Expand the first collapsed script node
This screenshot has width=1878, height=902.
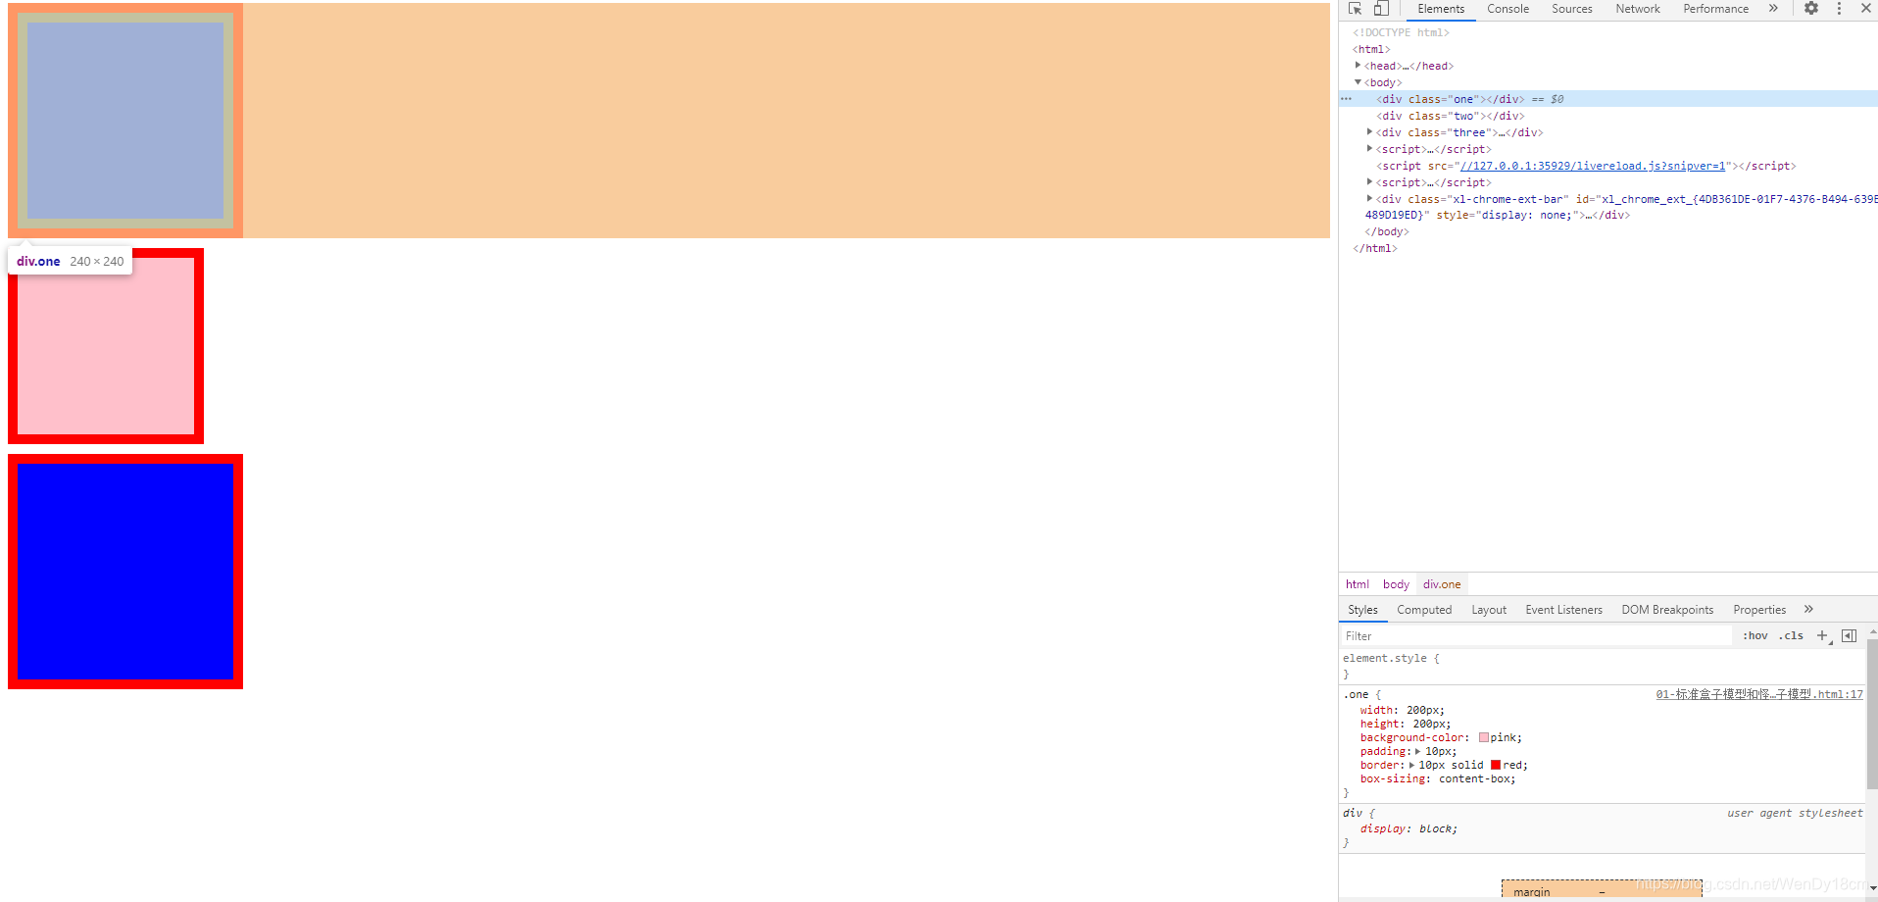pos(1370,149)
